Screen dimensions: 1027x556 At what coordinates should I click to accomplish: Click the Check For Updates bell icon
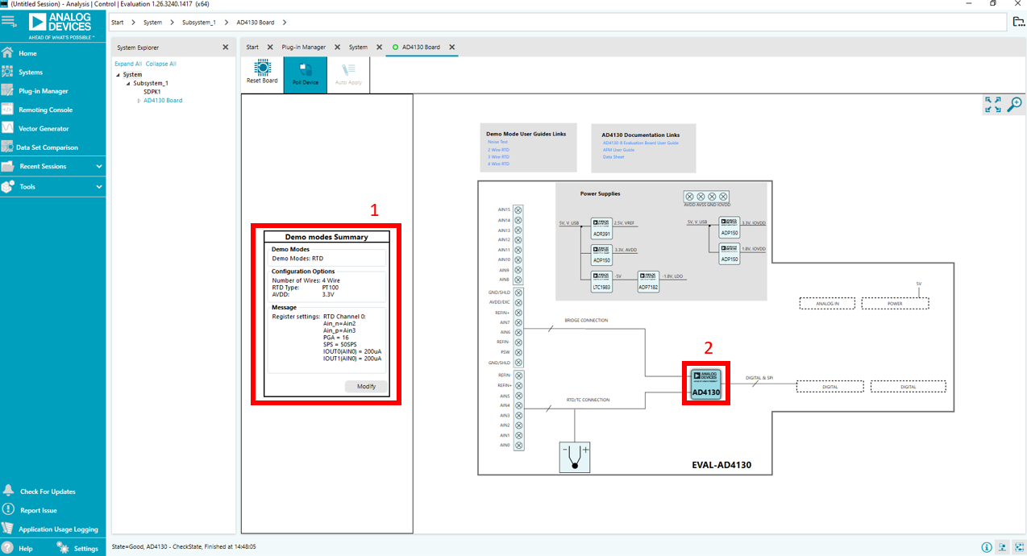(x=8, y=491)
